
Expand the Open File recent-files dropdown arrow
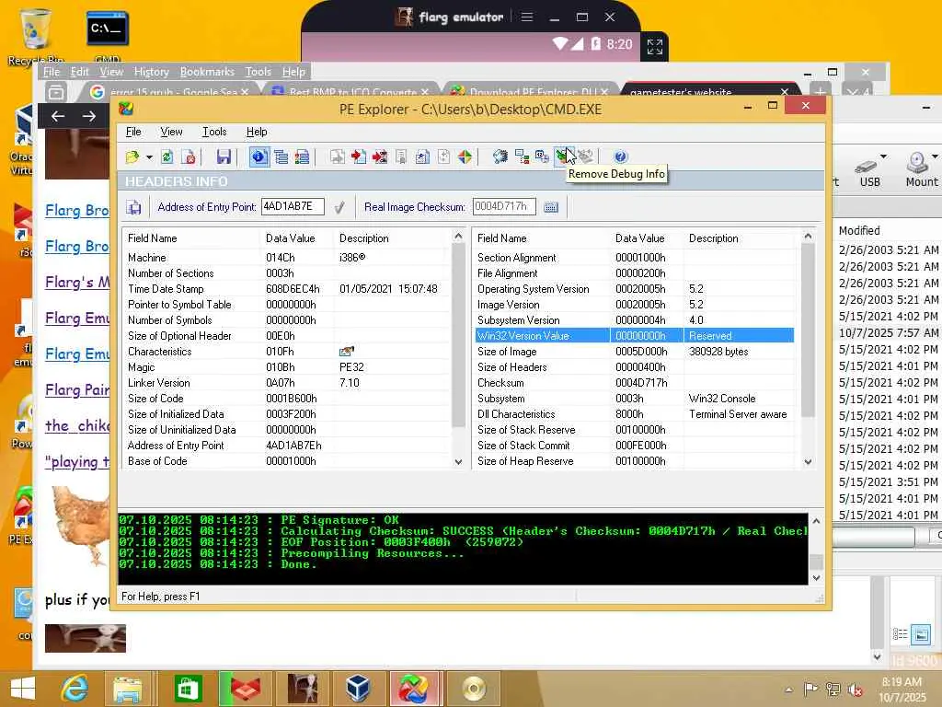click(149, 157)
